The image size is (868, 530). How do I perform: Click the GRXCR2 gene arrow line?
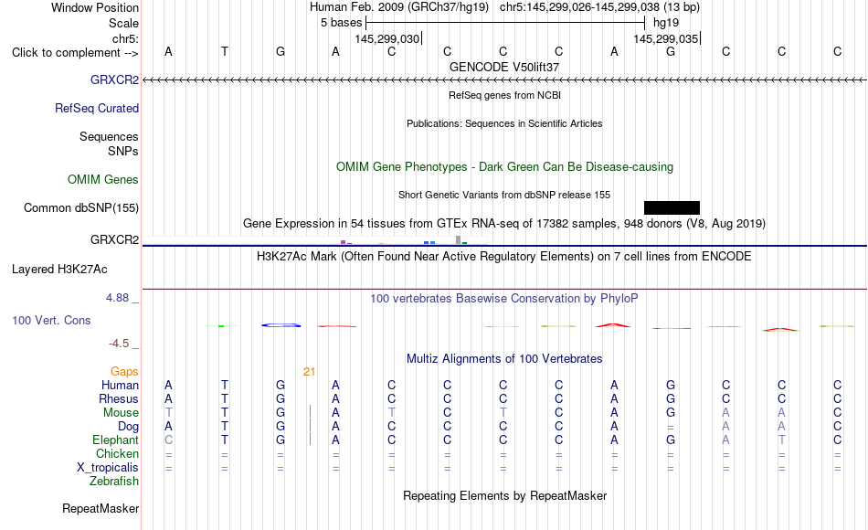pos(504,80)
